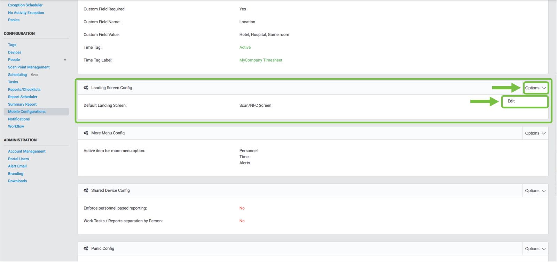Image resolution: width=557 pixels, height=262 pixels.
Task: Open Options dropdown for Panic Config
Action: click(x=535, y=249)
